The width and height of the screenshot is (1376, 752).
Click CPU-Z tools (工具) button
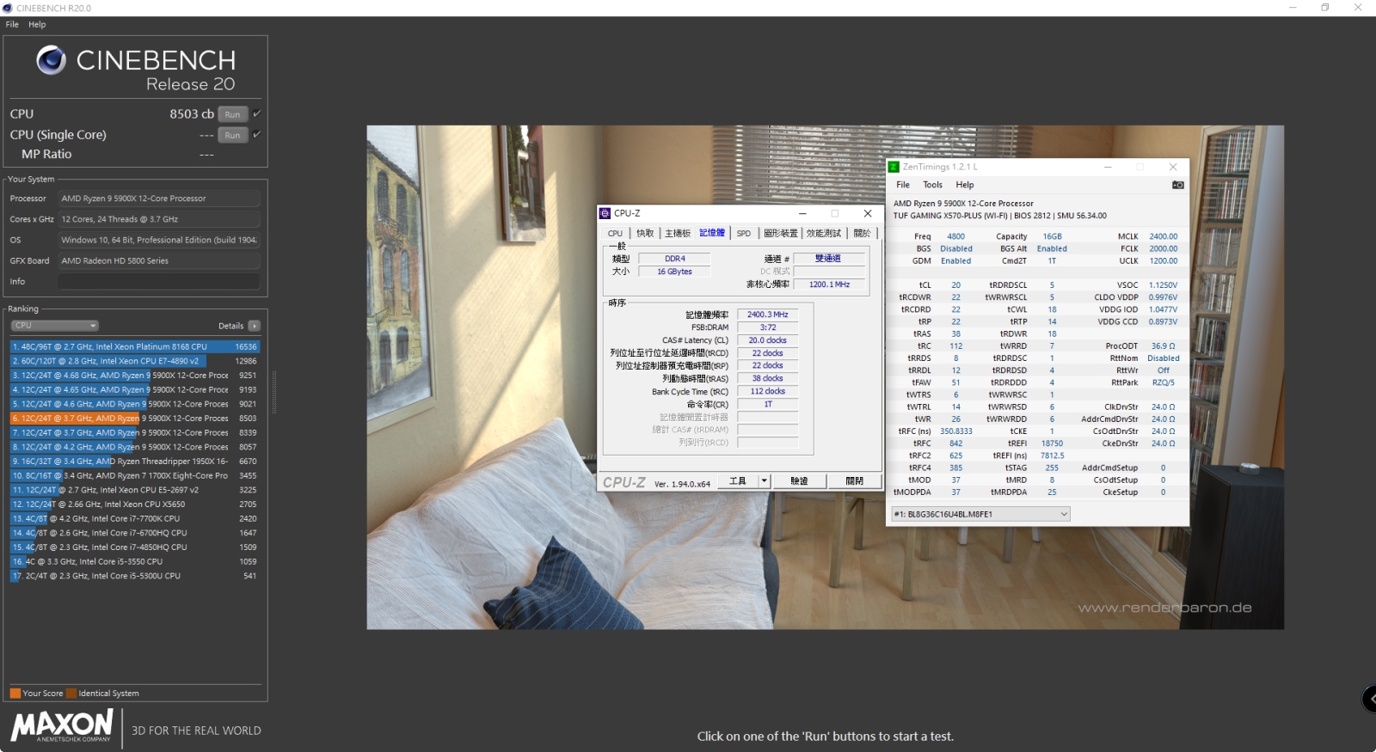point(738,481)
